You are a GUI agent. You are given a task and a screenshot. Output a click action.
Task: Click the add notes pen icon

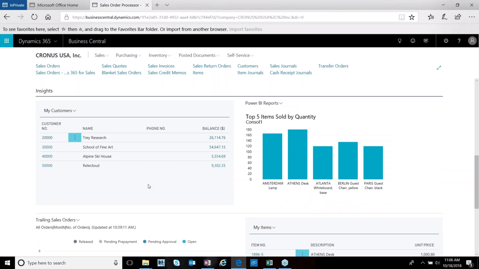tap(444, 17)
